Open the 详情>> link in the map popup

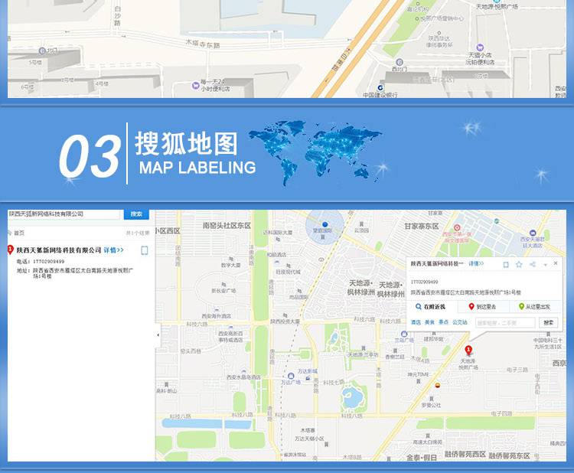pos(476,263)
